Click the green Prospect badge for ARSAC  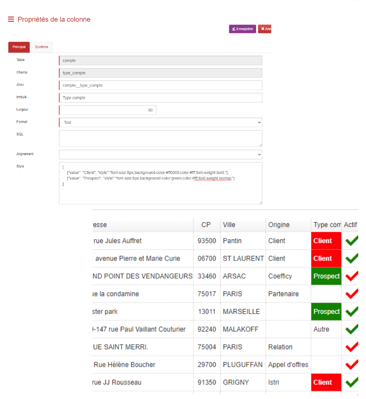326,276
